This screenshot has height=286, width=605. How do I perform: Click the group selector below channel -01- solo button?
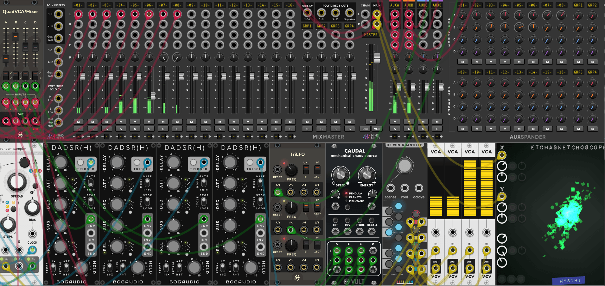78,137
